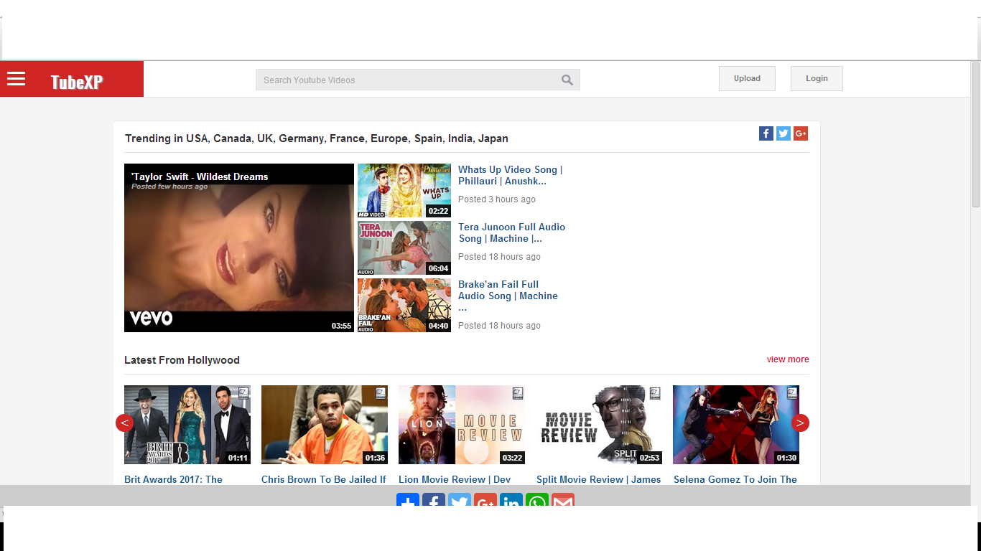Click the Login button

tap(817, 79)
